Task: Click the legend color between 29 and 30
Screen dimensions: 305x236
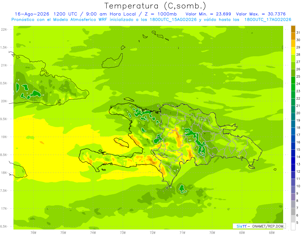Action: [293, 44]
